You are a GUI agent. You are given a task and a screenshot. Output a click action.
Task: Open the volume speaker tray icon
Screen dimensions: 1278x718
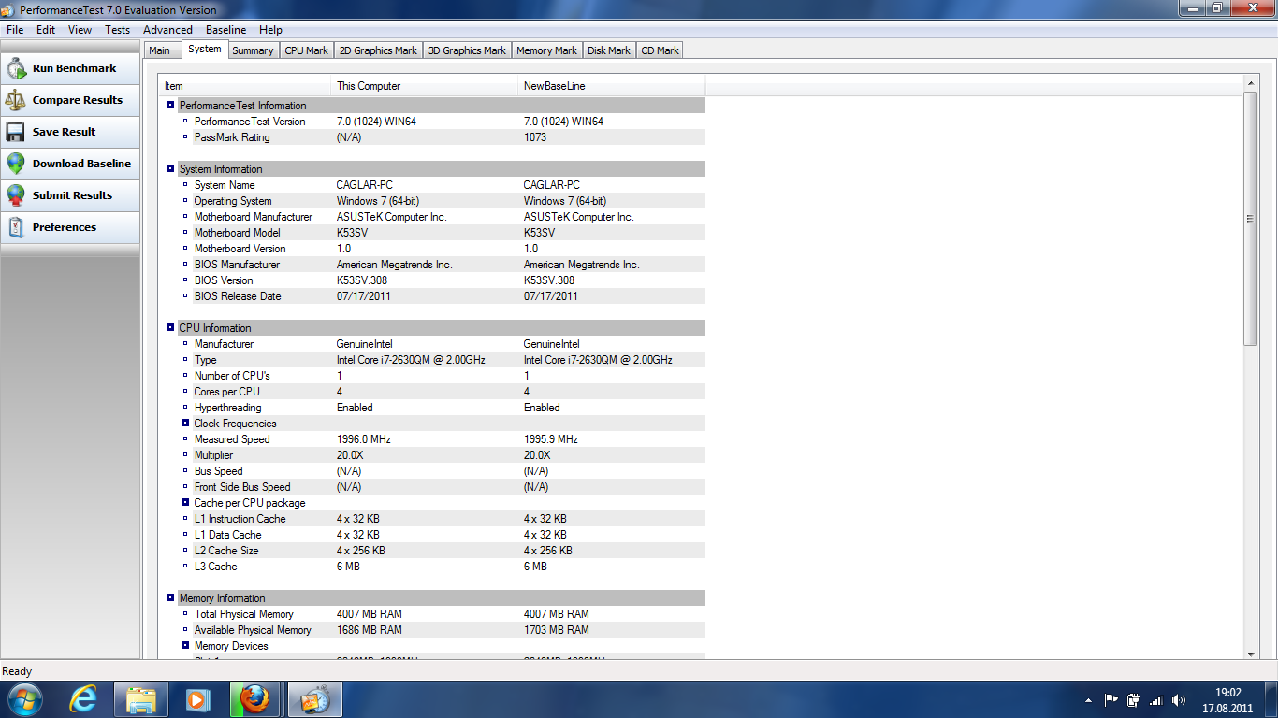pyautogui.click(x=1178, y=699)
